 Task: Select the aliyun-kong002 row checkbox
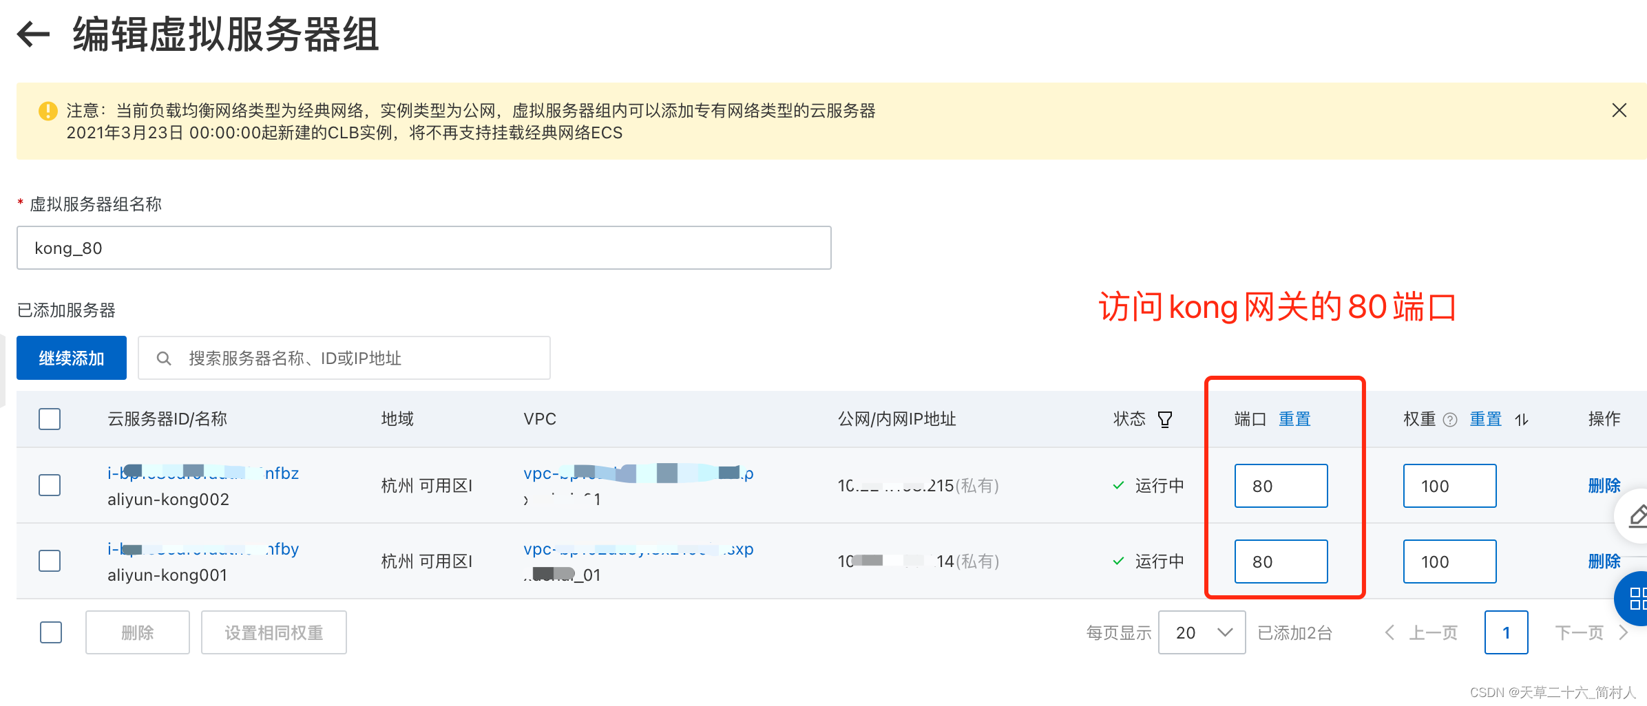click(50, 485)
